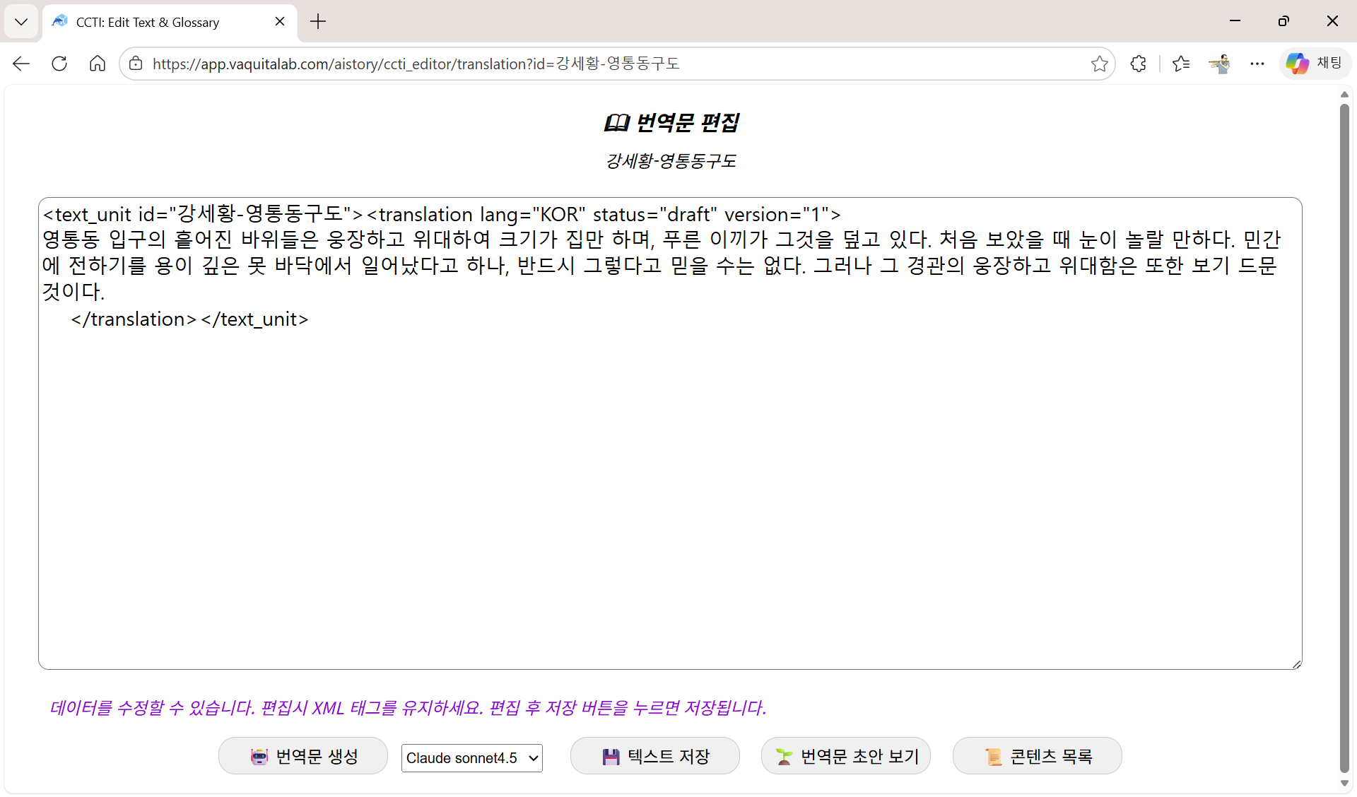1357x797 pixels.
Task: View site information lock icon
Action: [136, 64]
